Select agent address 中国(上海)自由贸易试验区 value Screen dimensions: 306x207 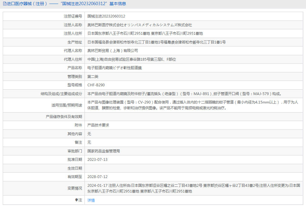[131, 59]
